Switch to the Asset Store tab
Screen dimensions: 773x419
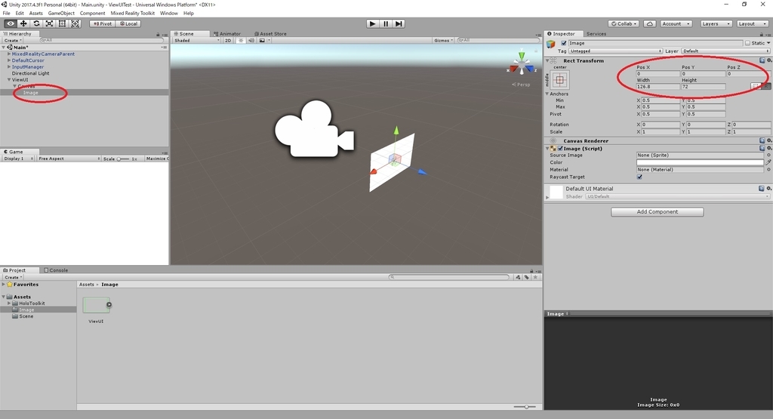[270, 34]
